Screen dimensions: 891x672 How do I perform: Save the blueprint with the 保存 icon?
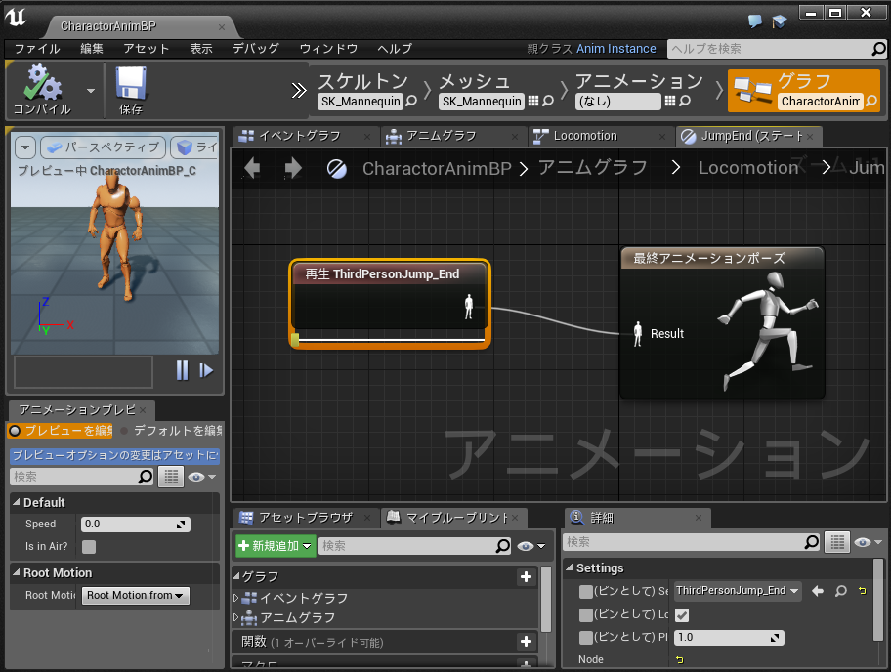pos(131,90)
